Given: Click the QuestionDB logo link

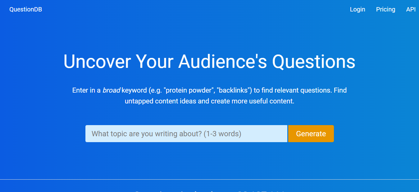Looking at the screenshot, I should click(x=25, y=10).
